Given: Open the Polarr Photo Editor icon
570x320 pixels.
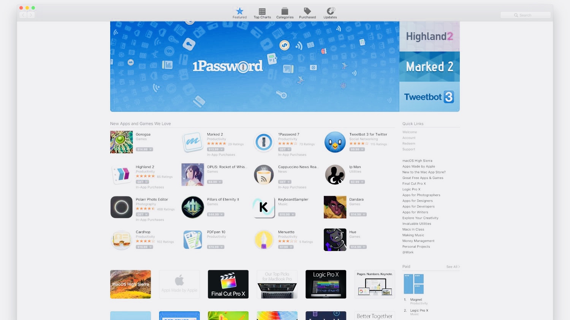Looking at the screenshot, I should [x=122, y=207].
